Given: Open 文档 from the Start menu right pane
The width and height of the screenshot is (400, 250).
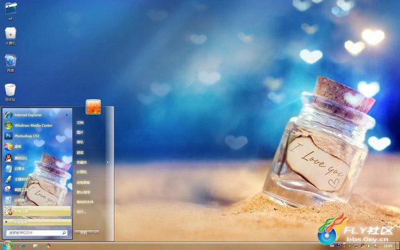Looking at the screenshot, I should pos(80,123).
